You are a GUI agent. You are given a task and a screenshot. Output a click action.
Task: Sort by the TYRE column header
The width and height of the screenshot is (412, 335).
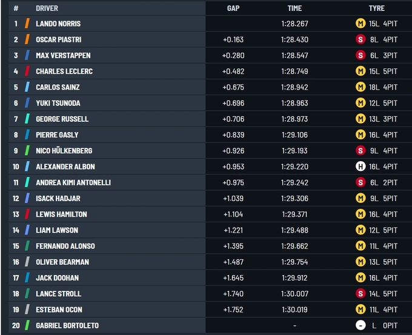pyautogui.click(x=376, y=8)
